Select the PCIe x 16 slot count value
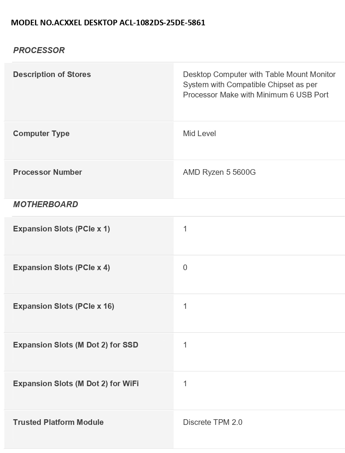Viewport: 345px width, 453px height. pos(185,306)
